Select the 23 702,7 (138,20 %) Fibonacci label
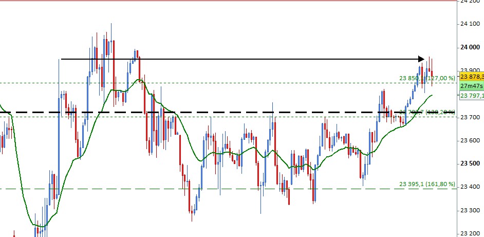This screenshot has width=484, height=237. pos(427,112)
